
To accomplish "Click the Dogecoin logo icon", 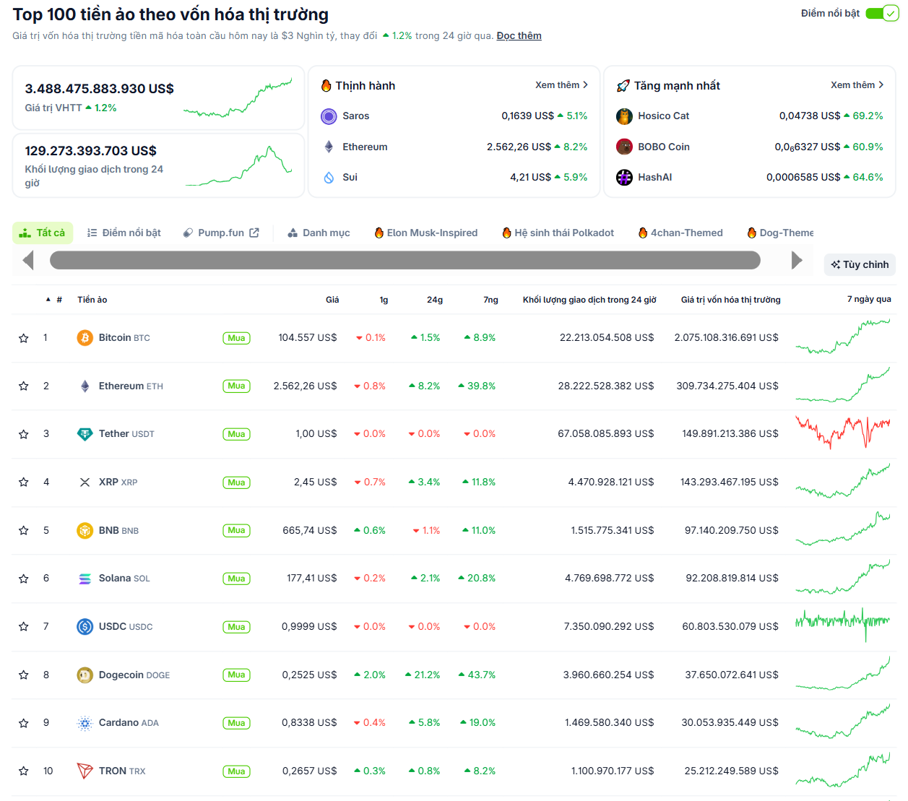I will pos(85,675).
